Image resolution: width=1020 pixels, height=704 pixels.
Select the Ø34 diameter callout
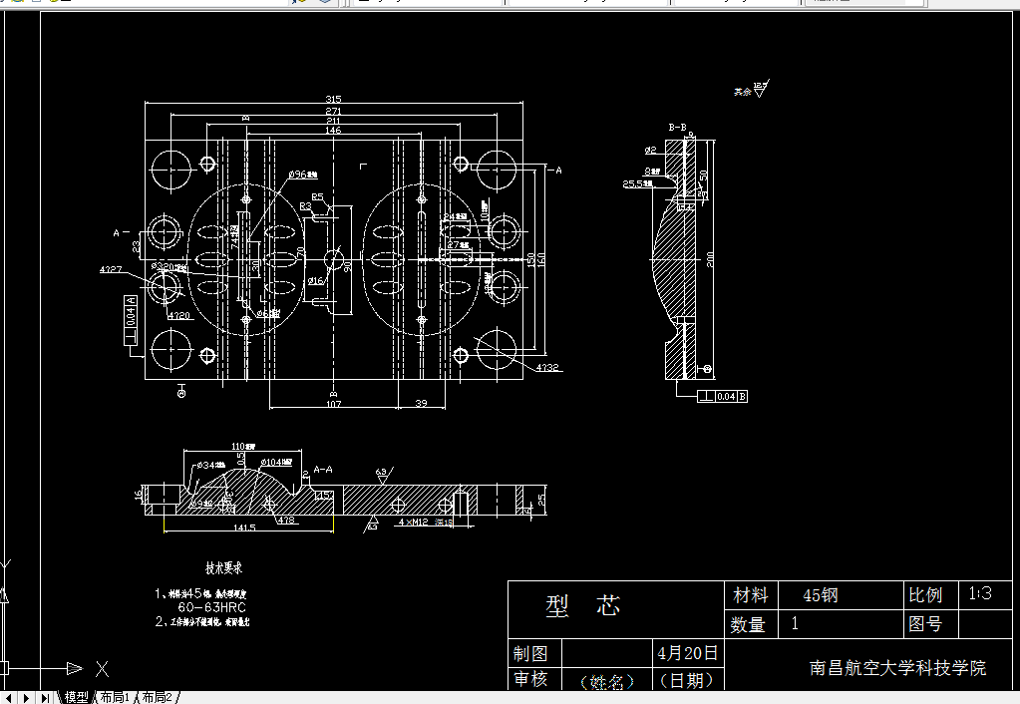click(210, 466)
